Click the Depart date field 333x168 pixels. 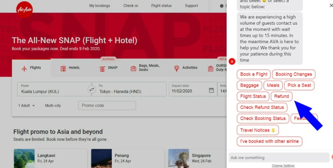pos(193,89)
